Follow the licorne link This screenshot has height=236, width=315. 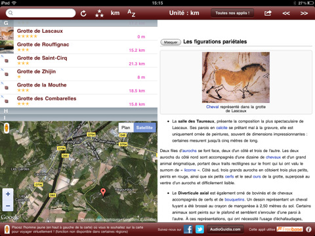tap(190, 170)
